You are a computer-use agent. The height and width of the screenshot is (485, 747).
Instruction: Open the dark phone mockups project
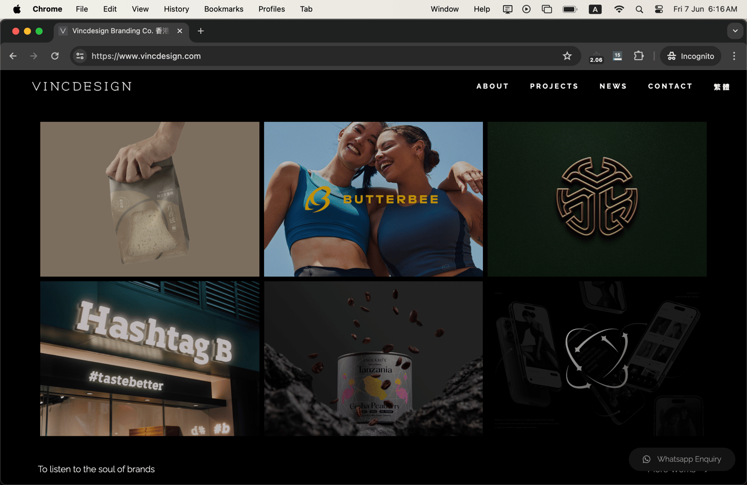pos(597,359)
